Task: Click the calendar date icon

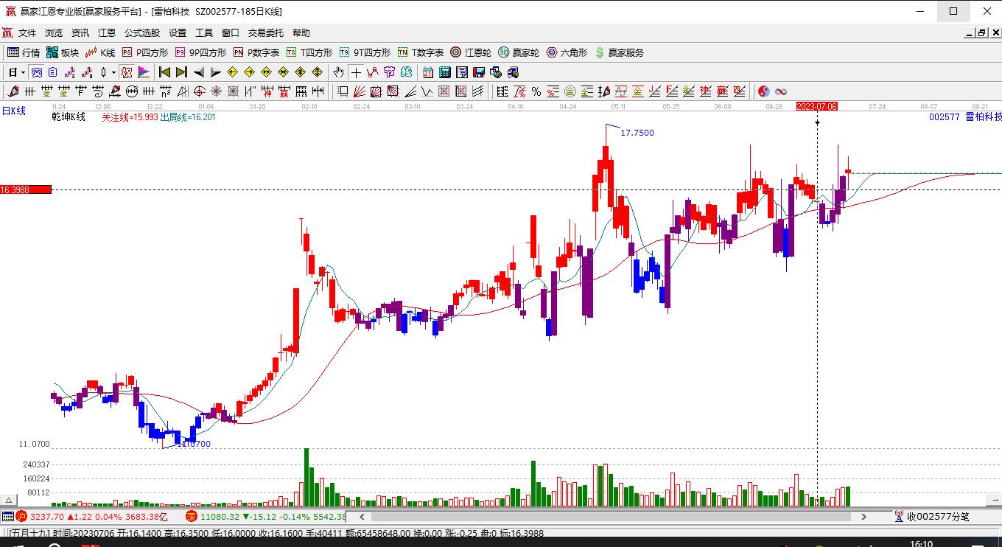Action: [x=427, y=72]
